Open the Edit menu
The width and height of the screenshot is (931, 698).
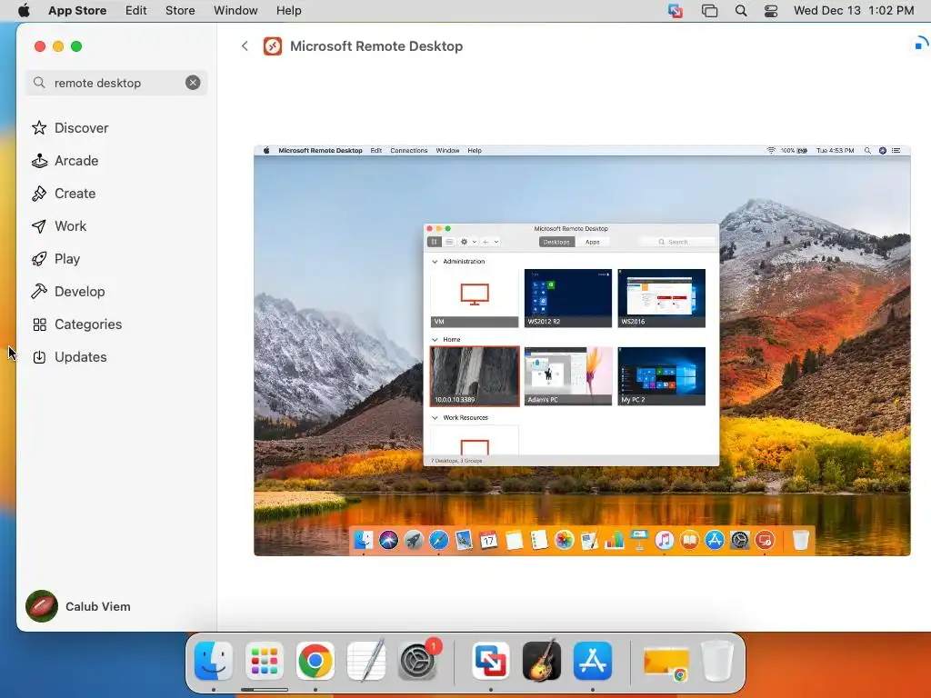[x=136, y=10]
